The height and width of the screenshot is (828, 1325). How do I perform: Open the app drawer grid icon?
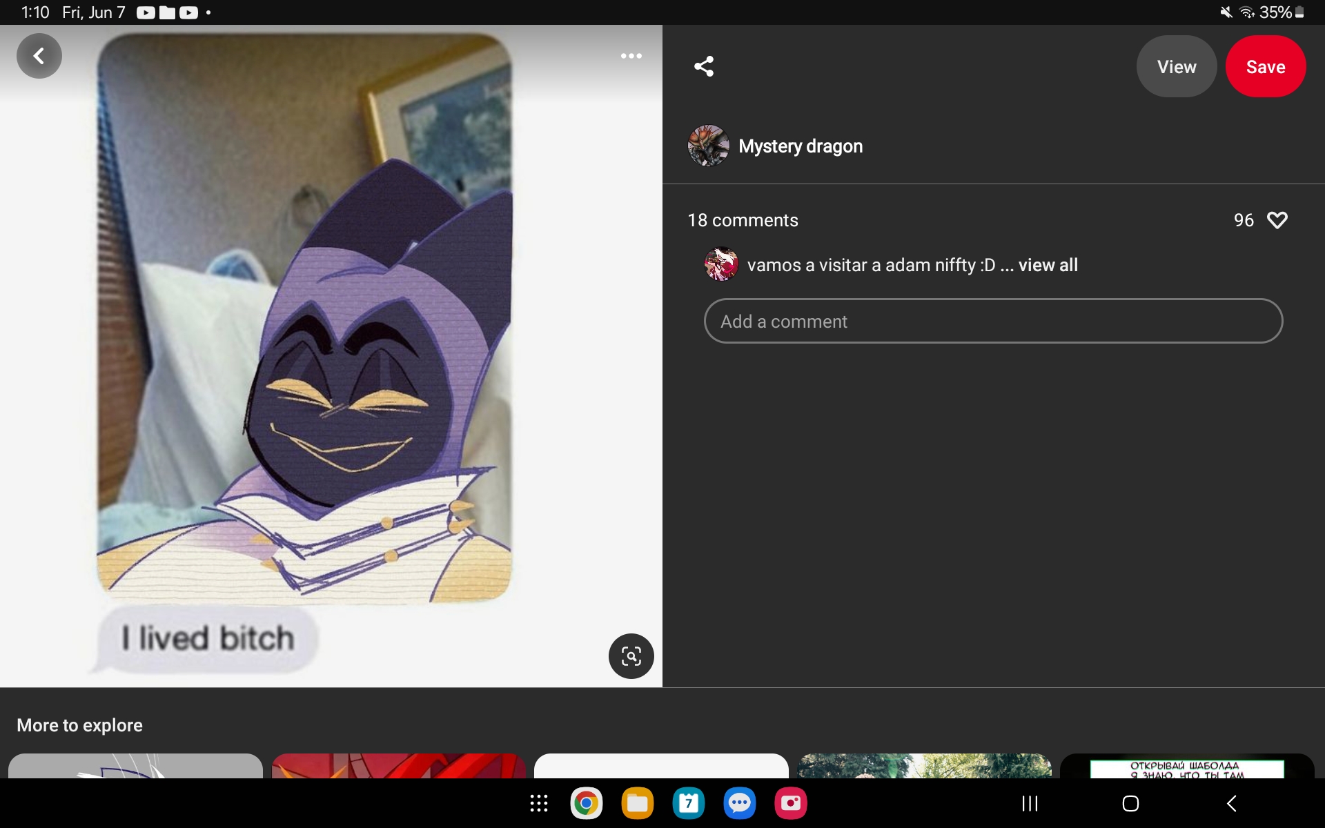click(x=538, y=803)
